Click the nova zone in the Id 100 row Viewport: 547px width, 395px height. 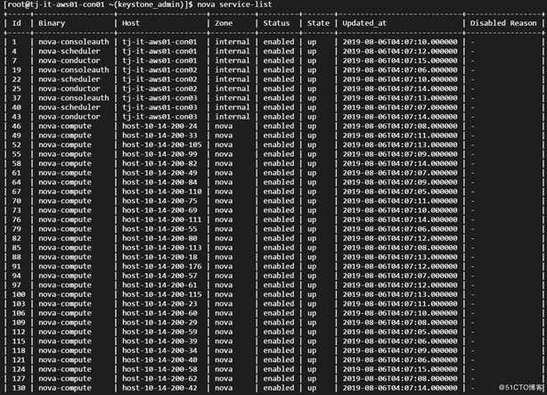(224, 294)
